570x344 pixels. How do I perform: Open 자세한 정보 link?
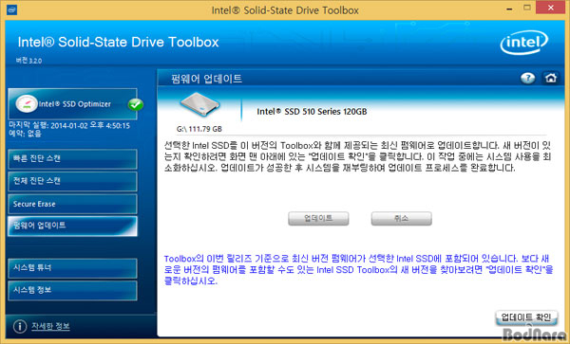tap(50, 326)
